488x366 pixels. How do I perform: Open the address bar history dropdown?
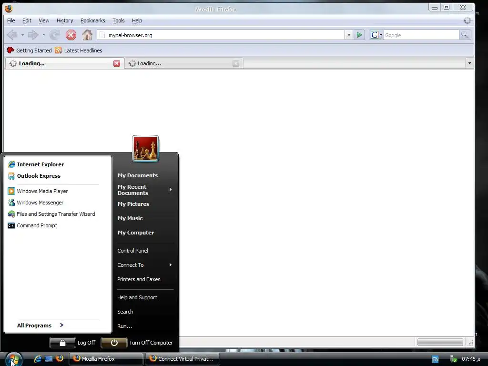[x=349, y=35]
